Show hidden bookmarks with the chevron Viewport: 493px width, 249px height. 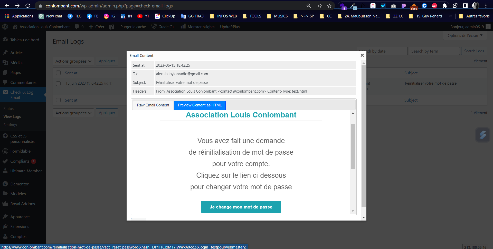[x=450, y=16]
